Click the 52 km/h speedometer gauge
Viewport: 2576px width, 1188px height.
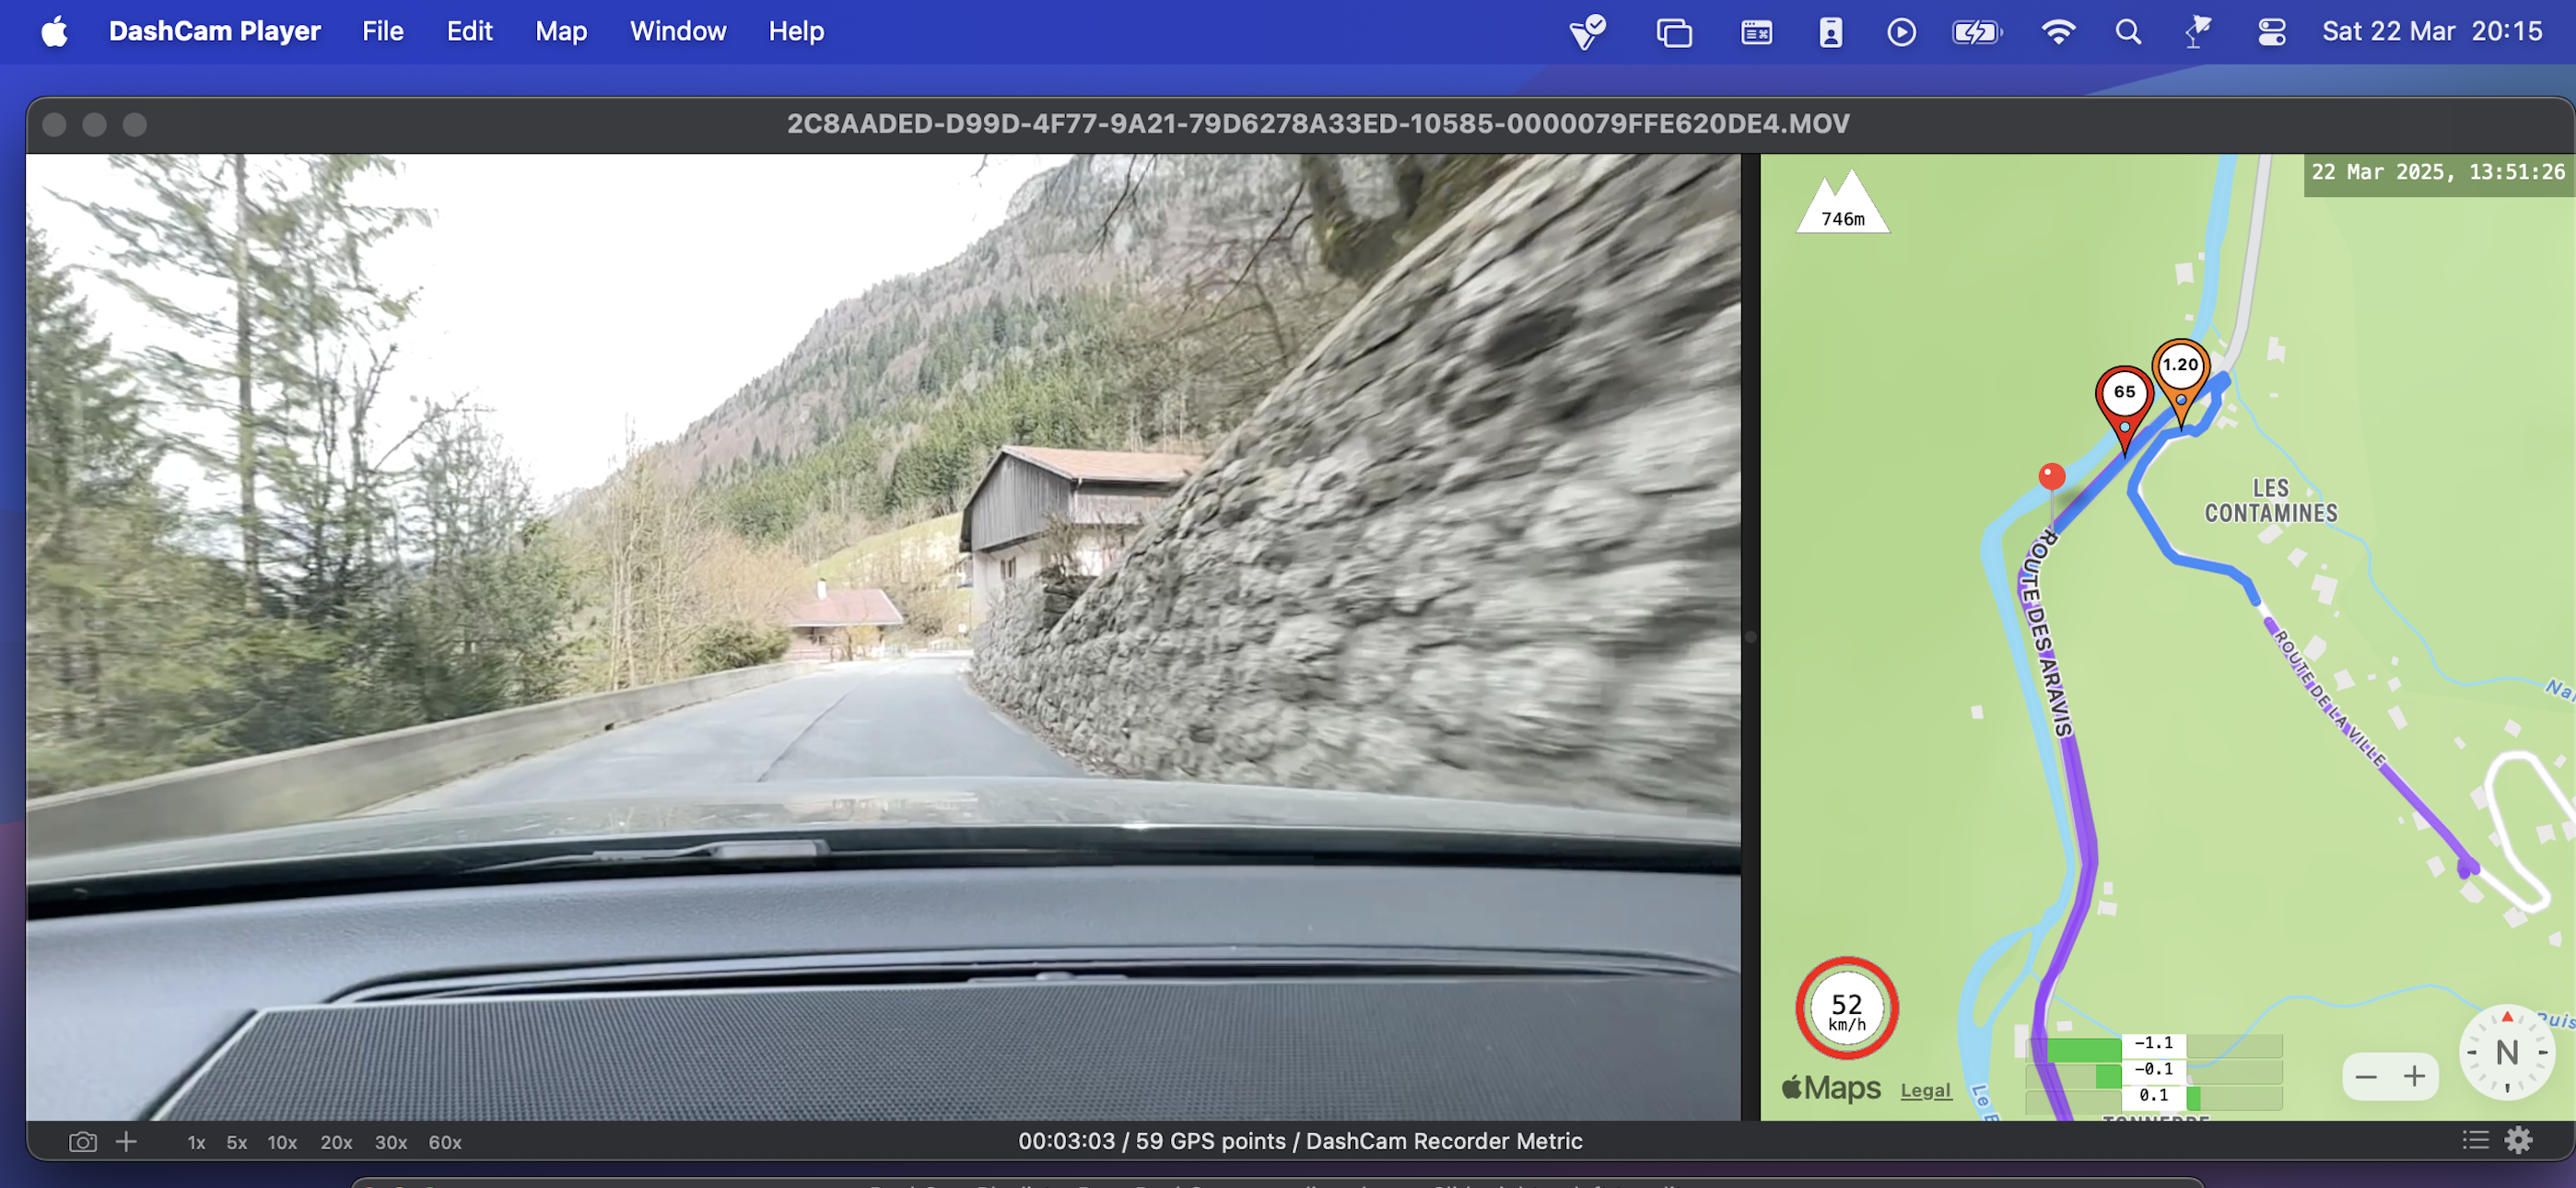(1846, 1008)
